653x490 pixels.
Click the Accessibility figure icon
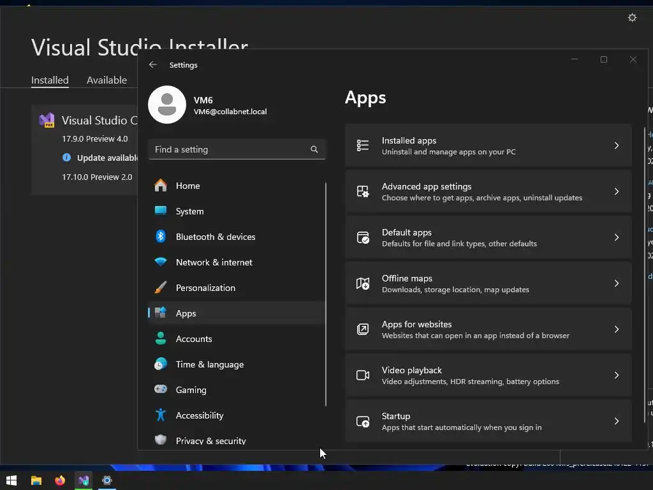[x=160, y=415]
